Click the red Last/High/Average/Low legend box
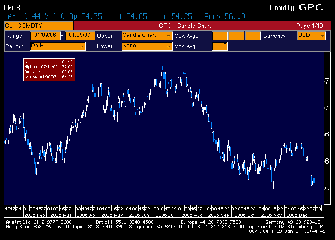The width and height of the screenshot is (335, 240). [49, 70]
